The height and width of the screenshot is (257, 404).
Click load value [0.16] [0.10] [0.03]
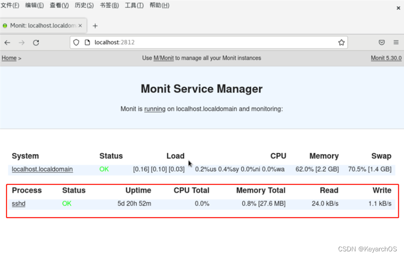click(x=158, y=169)
